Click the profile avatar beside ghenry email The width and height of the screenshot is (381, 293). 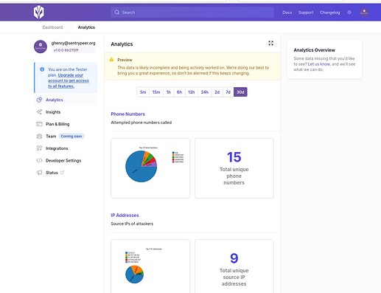[x=41, y=46]
